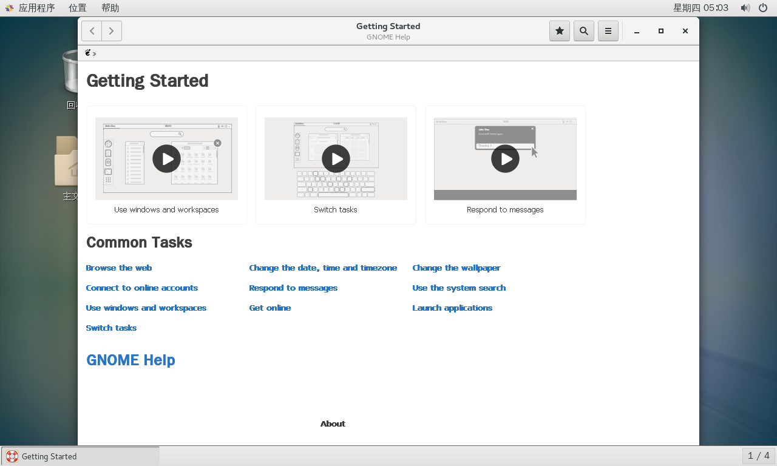The image size is (777, 466).
Task: Click the Respond to messages video caption
Action: 505,209
